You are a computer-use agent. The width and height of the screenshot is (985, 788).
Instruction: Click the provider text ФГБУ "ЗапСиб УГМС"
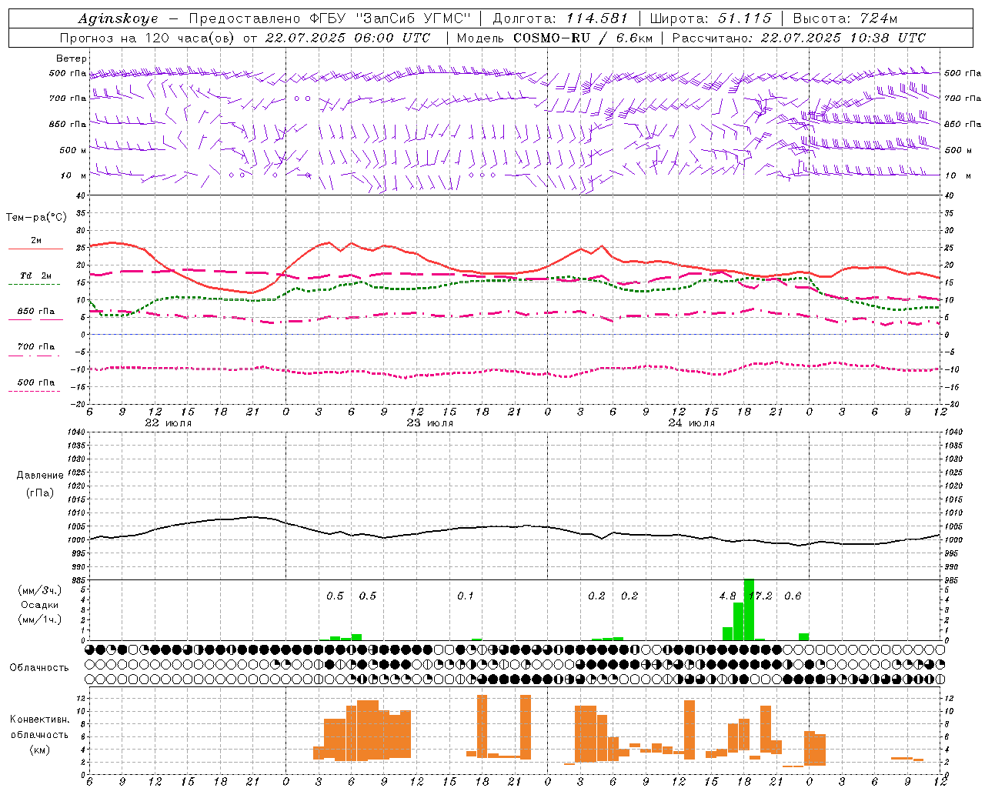pyautogui.click(x=391, y=18)
